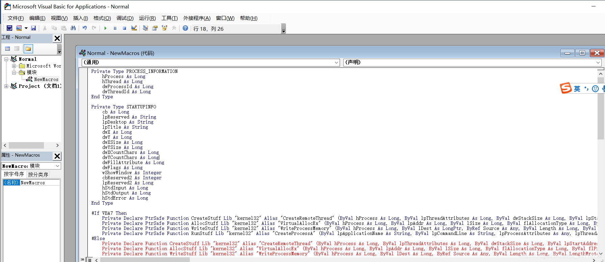Open the 工具(T) menu
Screen dimensions: 605x262
coord(169,18)
